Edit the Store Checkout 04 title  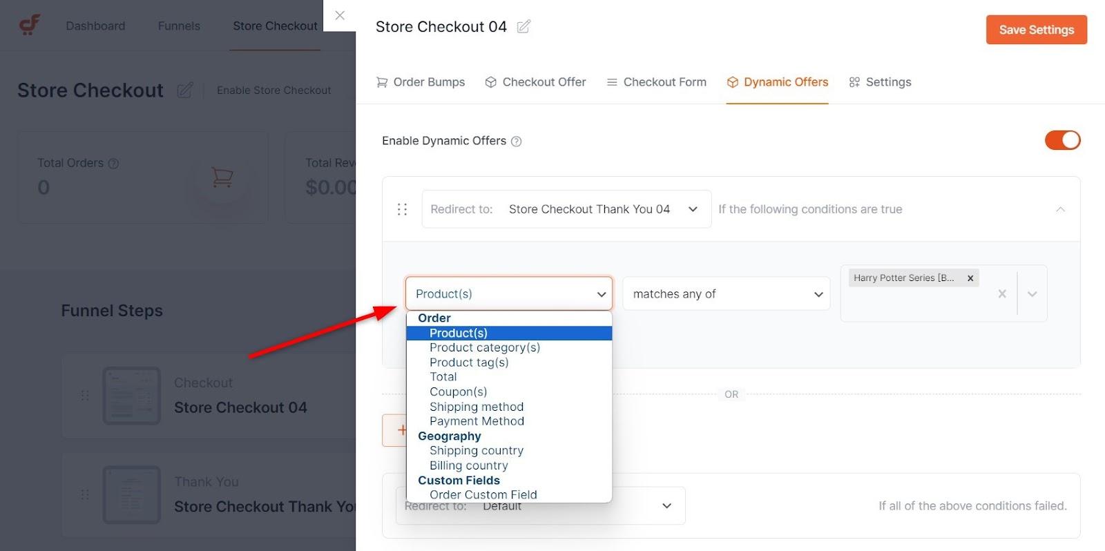(x=523, y=26)
